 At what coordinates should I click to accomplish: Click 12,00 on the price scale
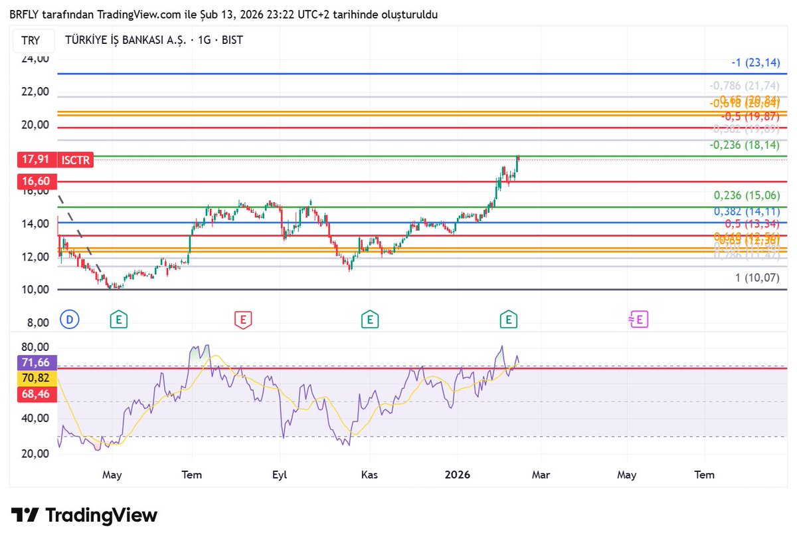35,257
